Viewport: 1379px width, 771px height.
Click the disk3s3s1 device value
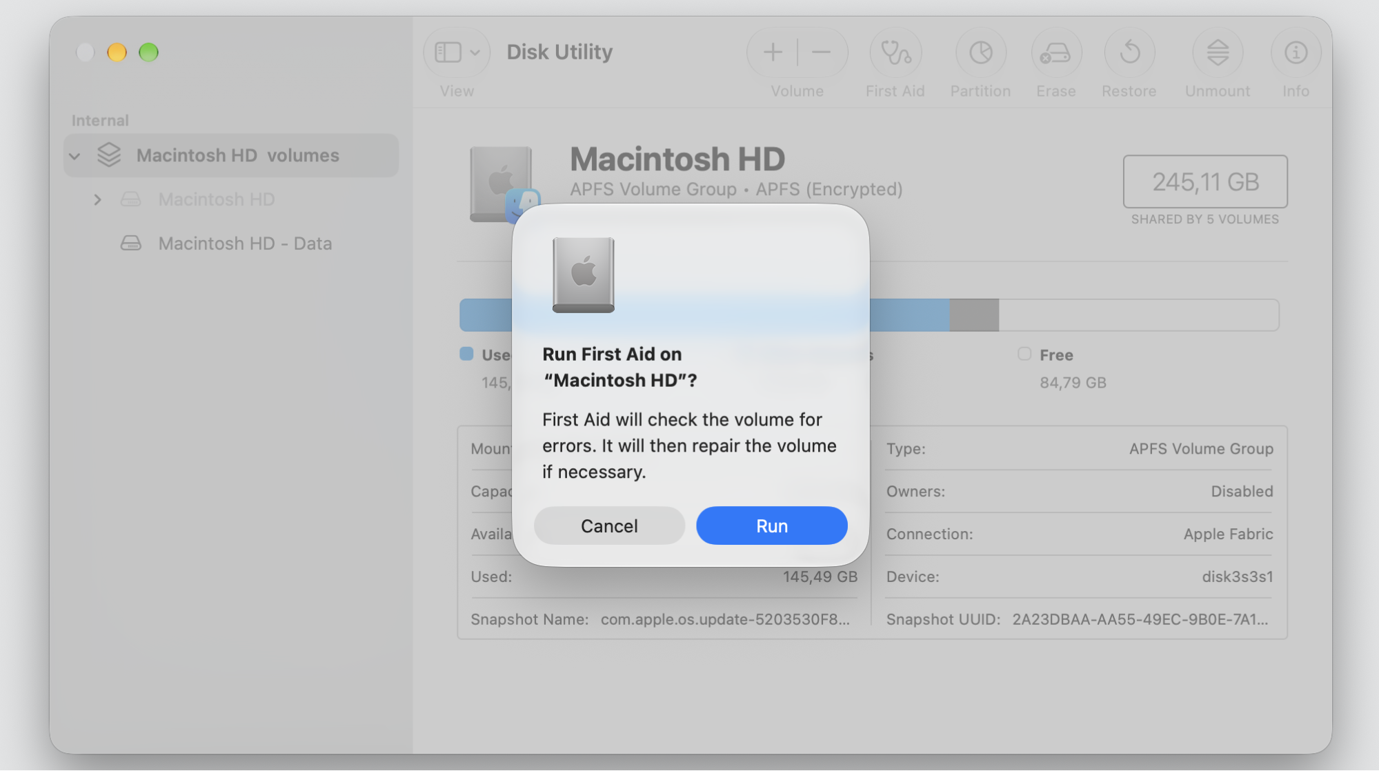click(1238, 577)
